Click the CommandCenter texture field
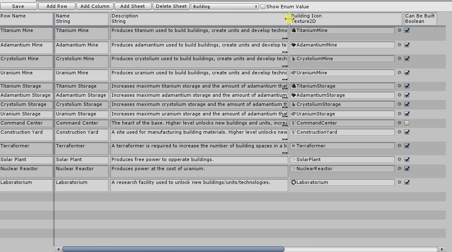The width and height of the screenshot is (452, 252). [342, 123]
